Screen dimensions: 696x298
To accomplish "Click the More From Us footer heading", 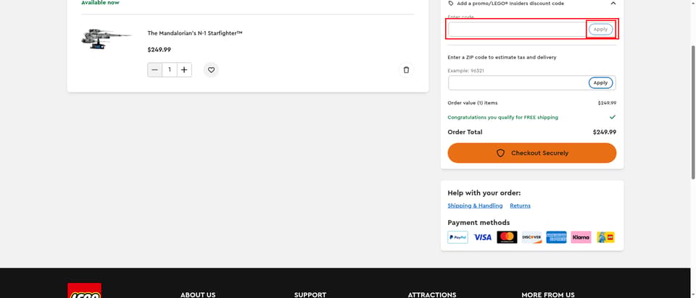I will click(548, 295).
